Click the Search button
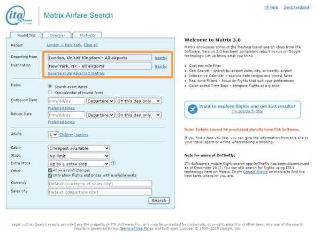The image size is (321, 243). pos(159,201)
